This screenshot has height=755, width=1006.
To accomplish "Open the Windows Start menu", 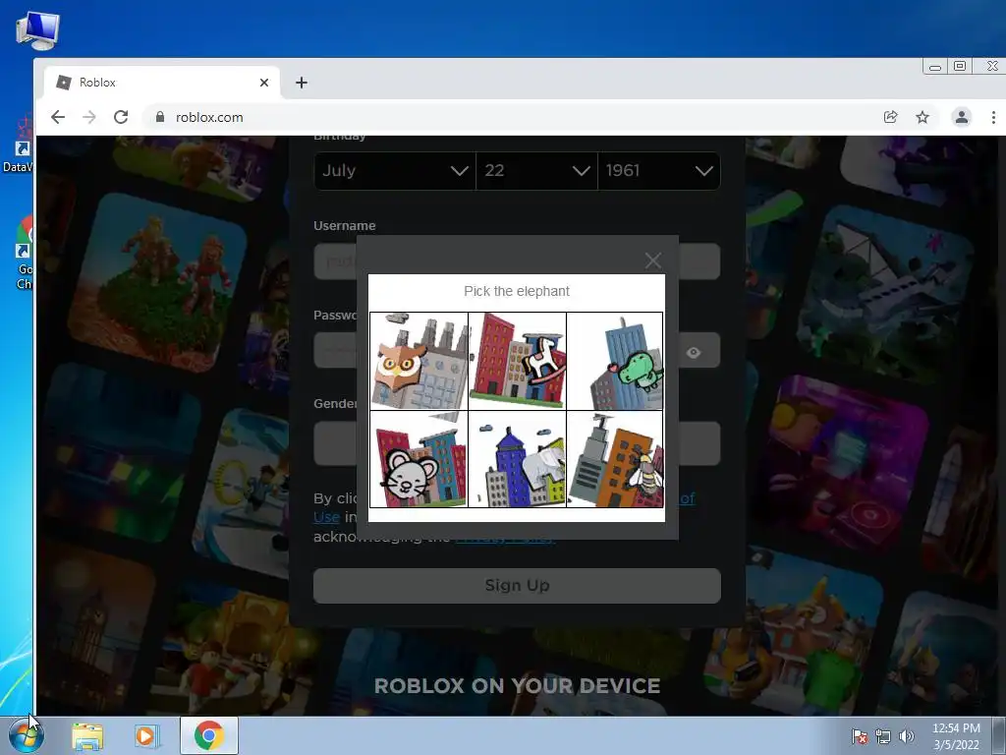I will (x=27, y=735).
